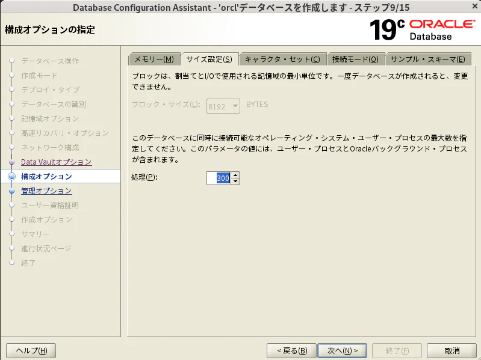Proceed with the 次へ(N) button
Viewport: 481px width, 360px height.
[343, 350]
